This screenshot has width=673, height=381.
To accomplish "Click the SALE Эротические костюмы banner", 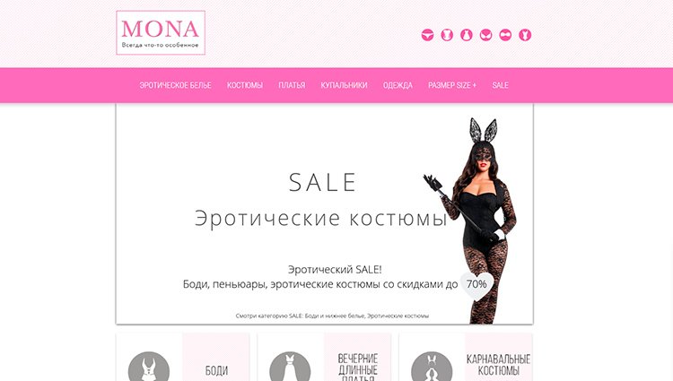I will coord(325,214).
